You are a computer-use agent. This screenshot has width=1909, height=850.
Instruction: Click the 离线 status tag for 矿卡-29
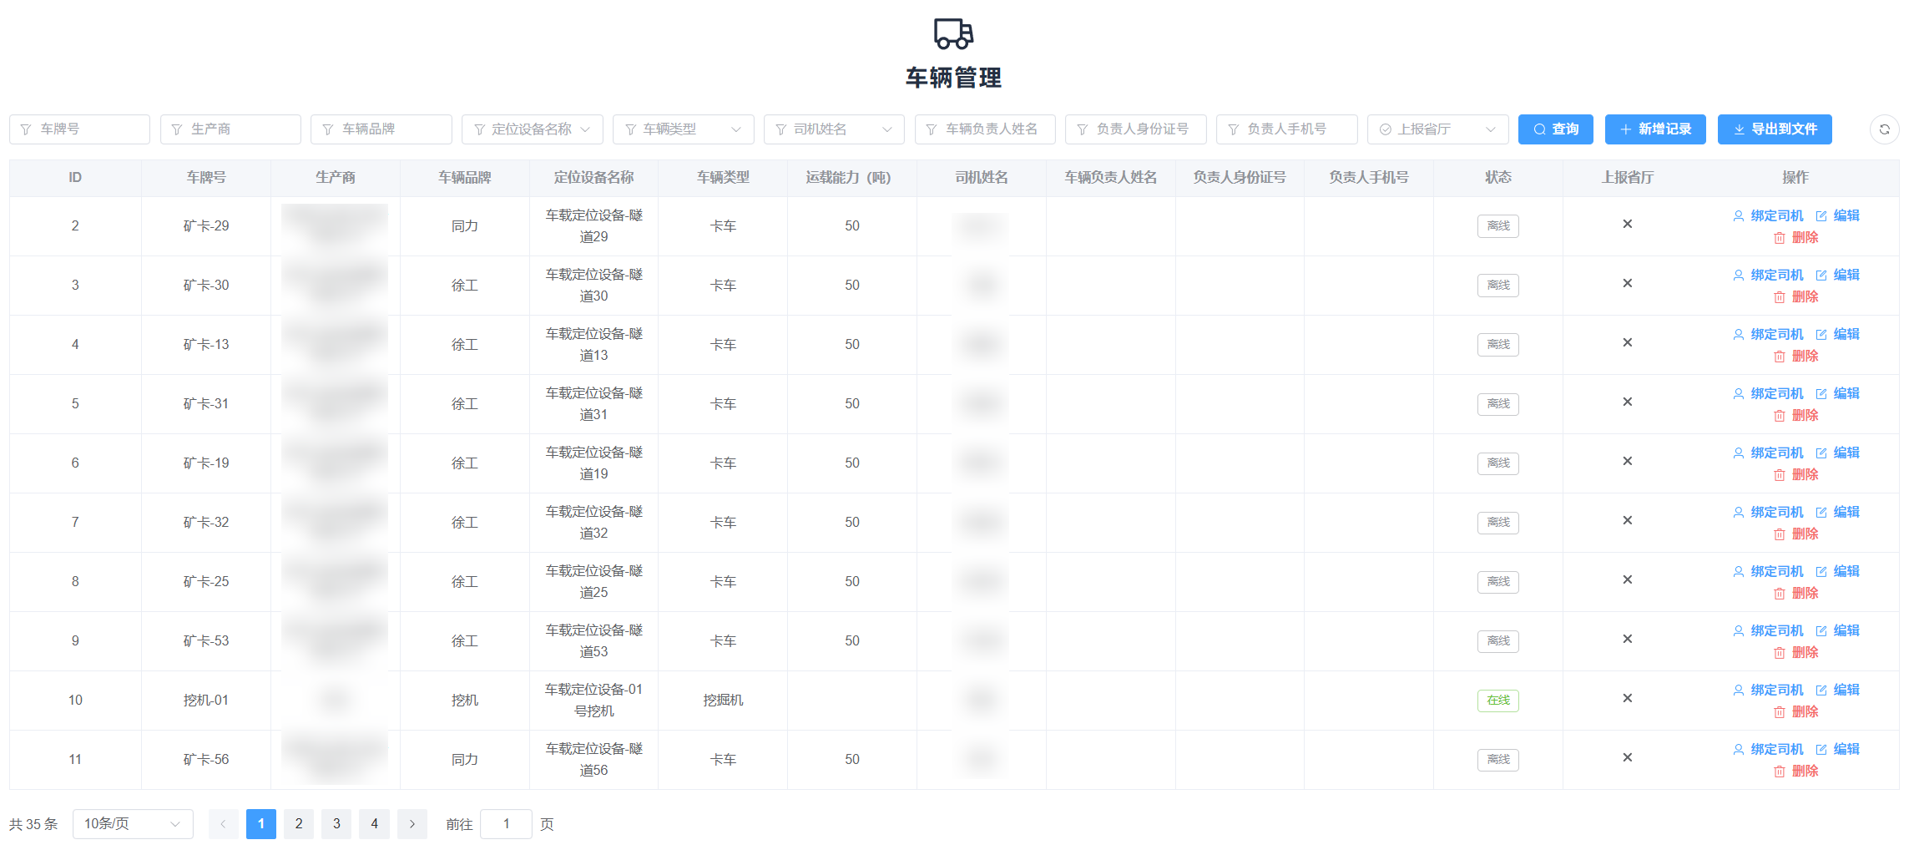coord(1497,226)
